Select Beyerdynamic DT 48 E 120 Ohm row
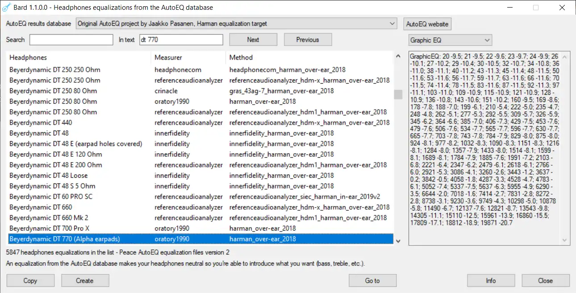The image size is (576, 293). coord(200,154)
